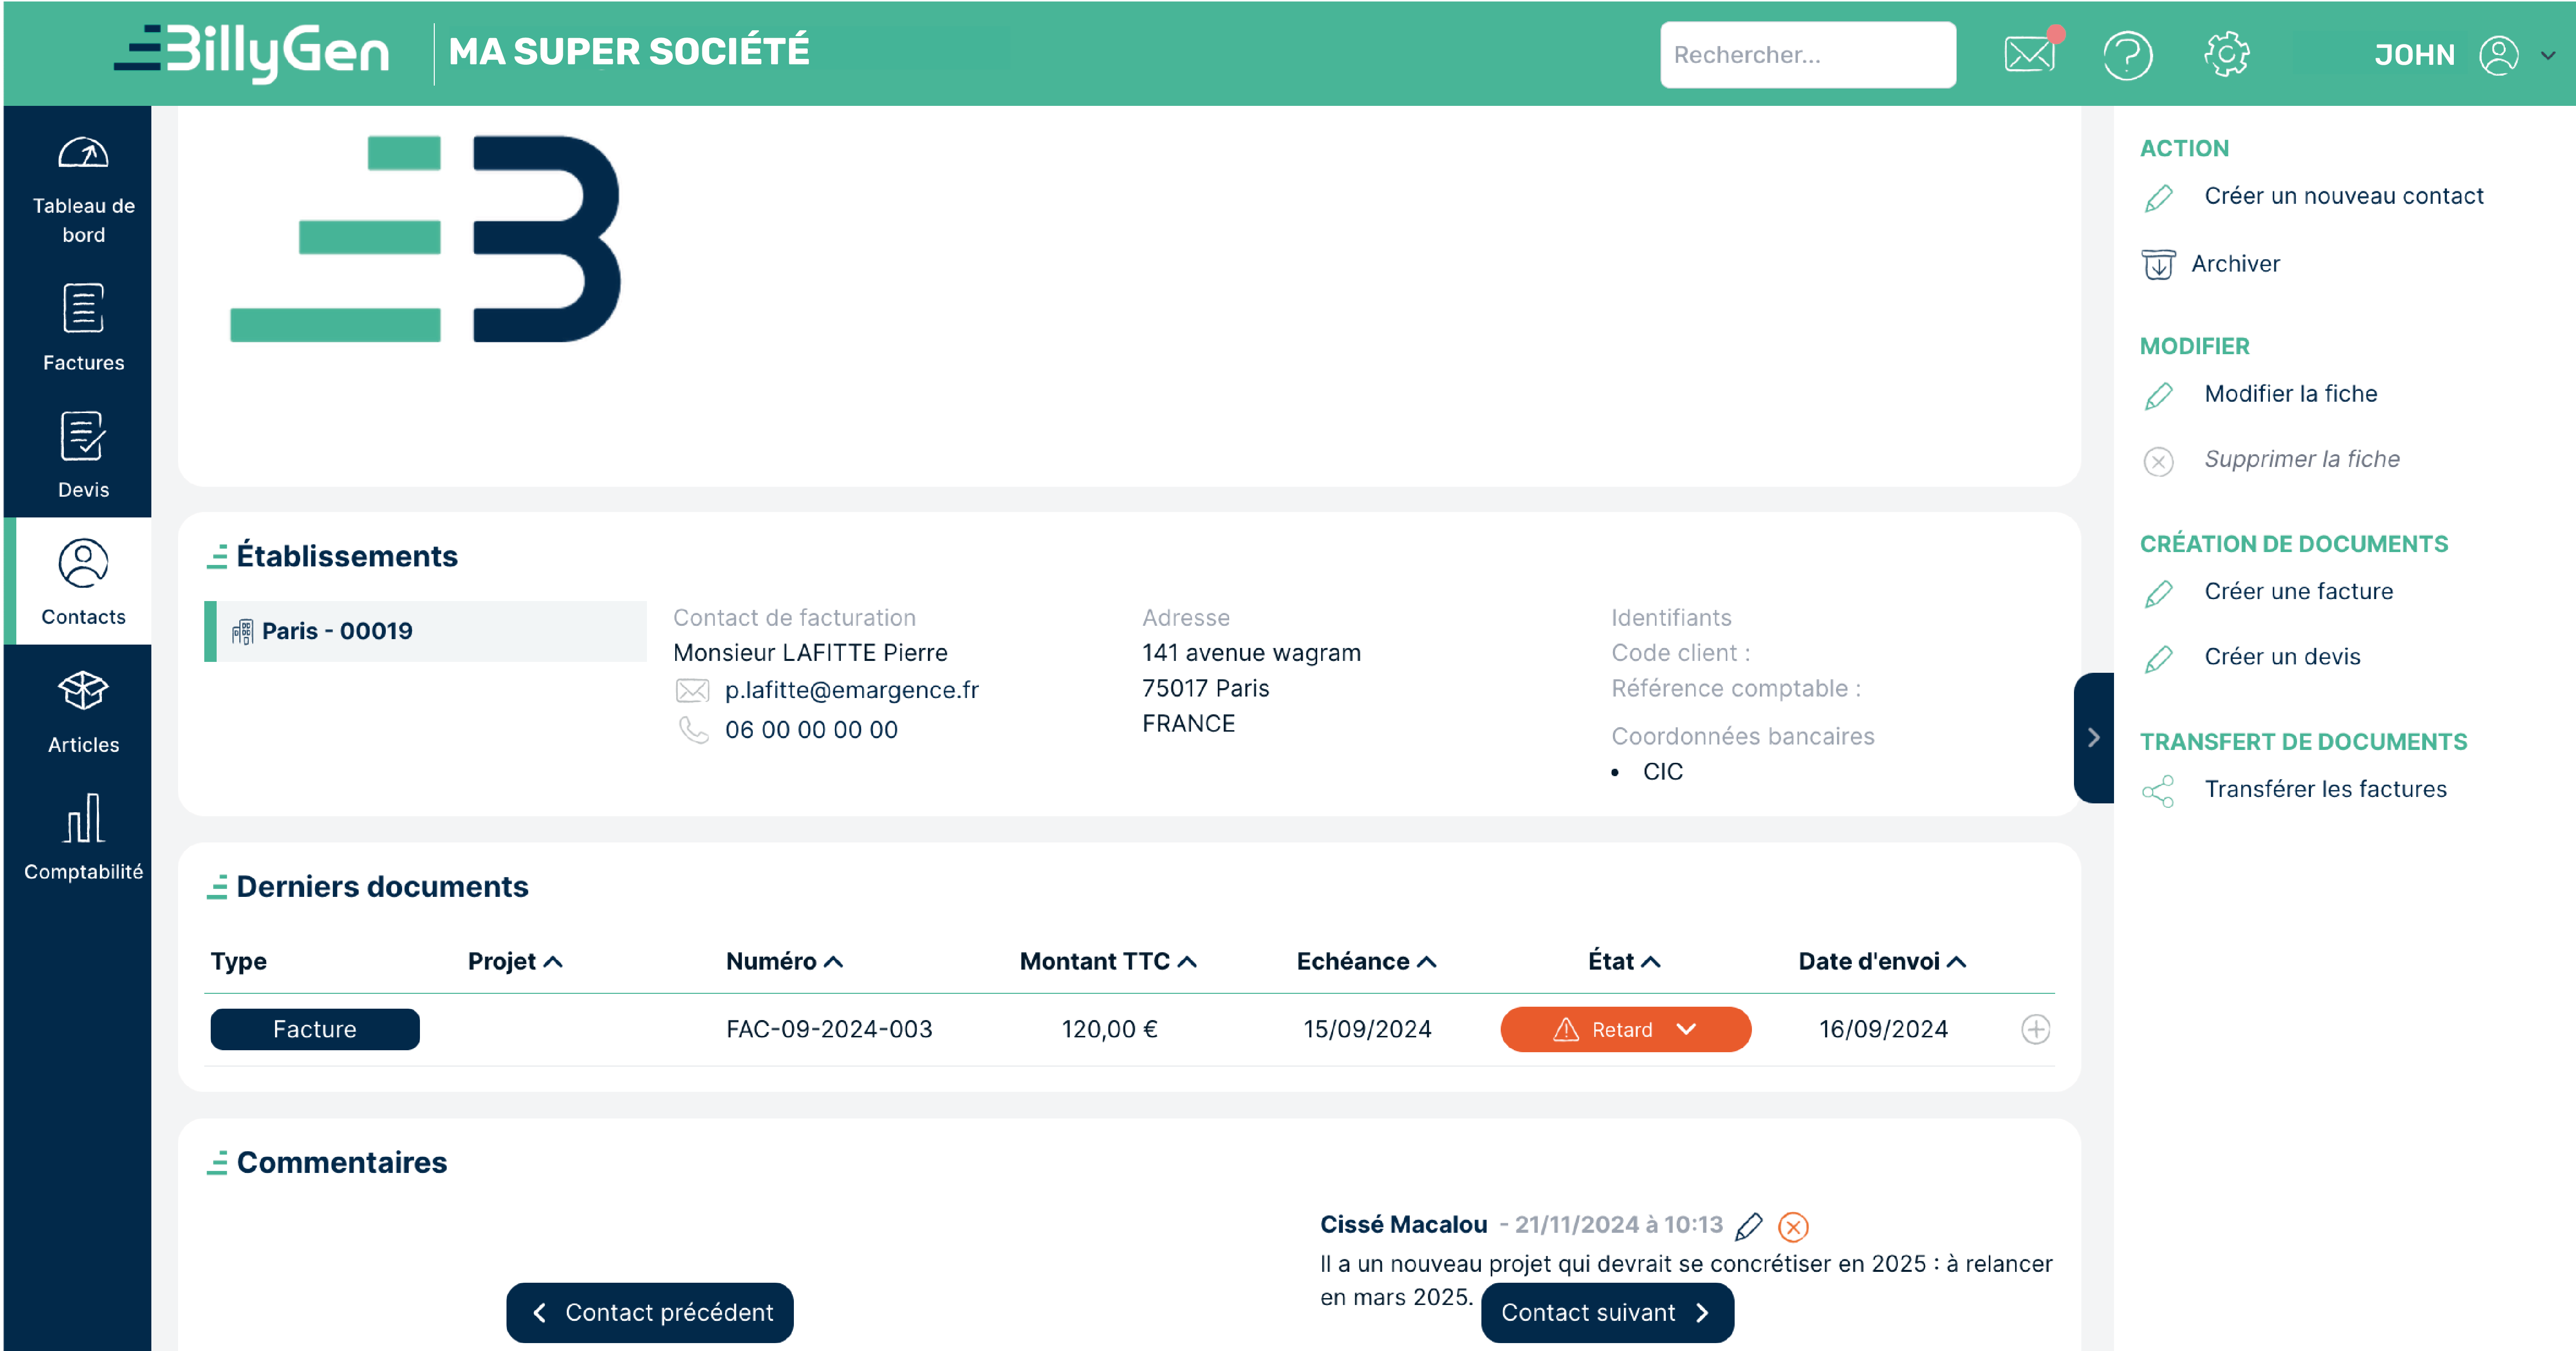Click the Facture type badge

315,1029
